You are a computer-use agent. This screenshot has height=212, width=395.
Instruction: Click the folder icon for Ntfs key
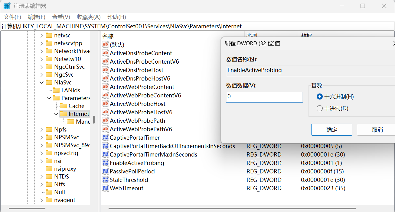(x=49, y=184)
